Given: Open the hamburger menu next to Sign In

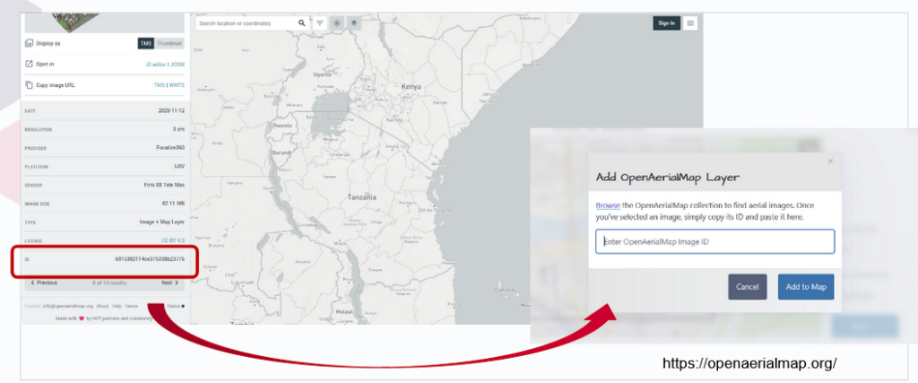Looking at the screenshot, I should pos(689,23).
